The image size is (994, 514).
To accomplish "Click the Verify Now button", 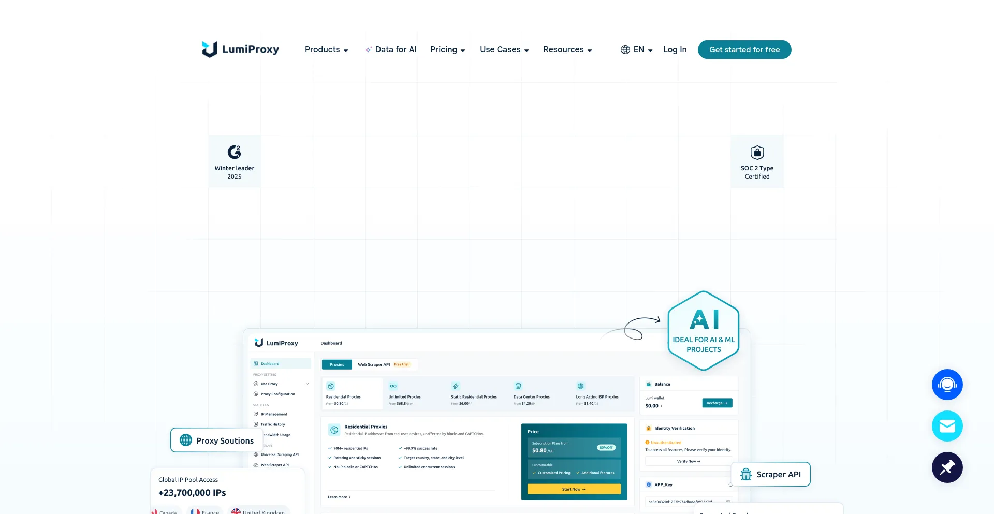I will pos(689,461).
